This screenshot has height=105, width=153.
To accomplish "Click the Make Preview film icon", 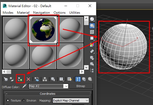I will tap(92, 51).
